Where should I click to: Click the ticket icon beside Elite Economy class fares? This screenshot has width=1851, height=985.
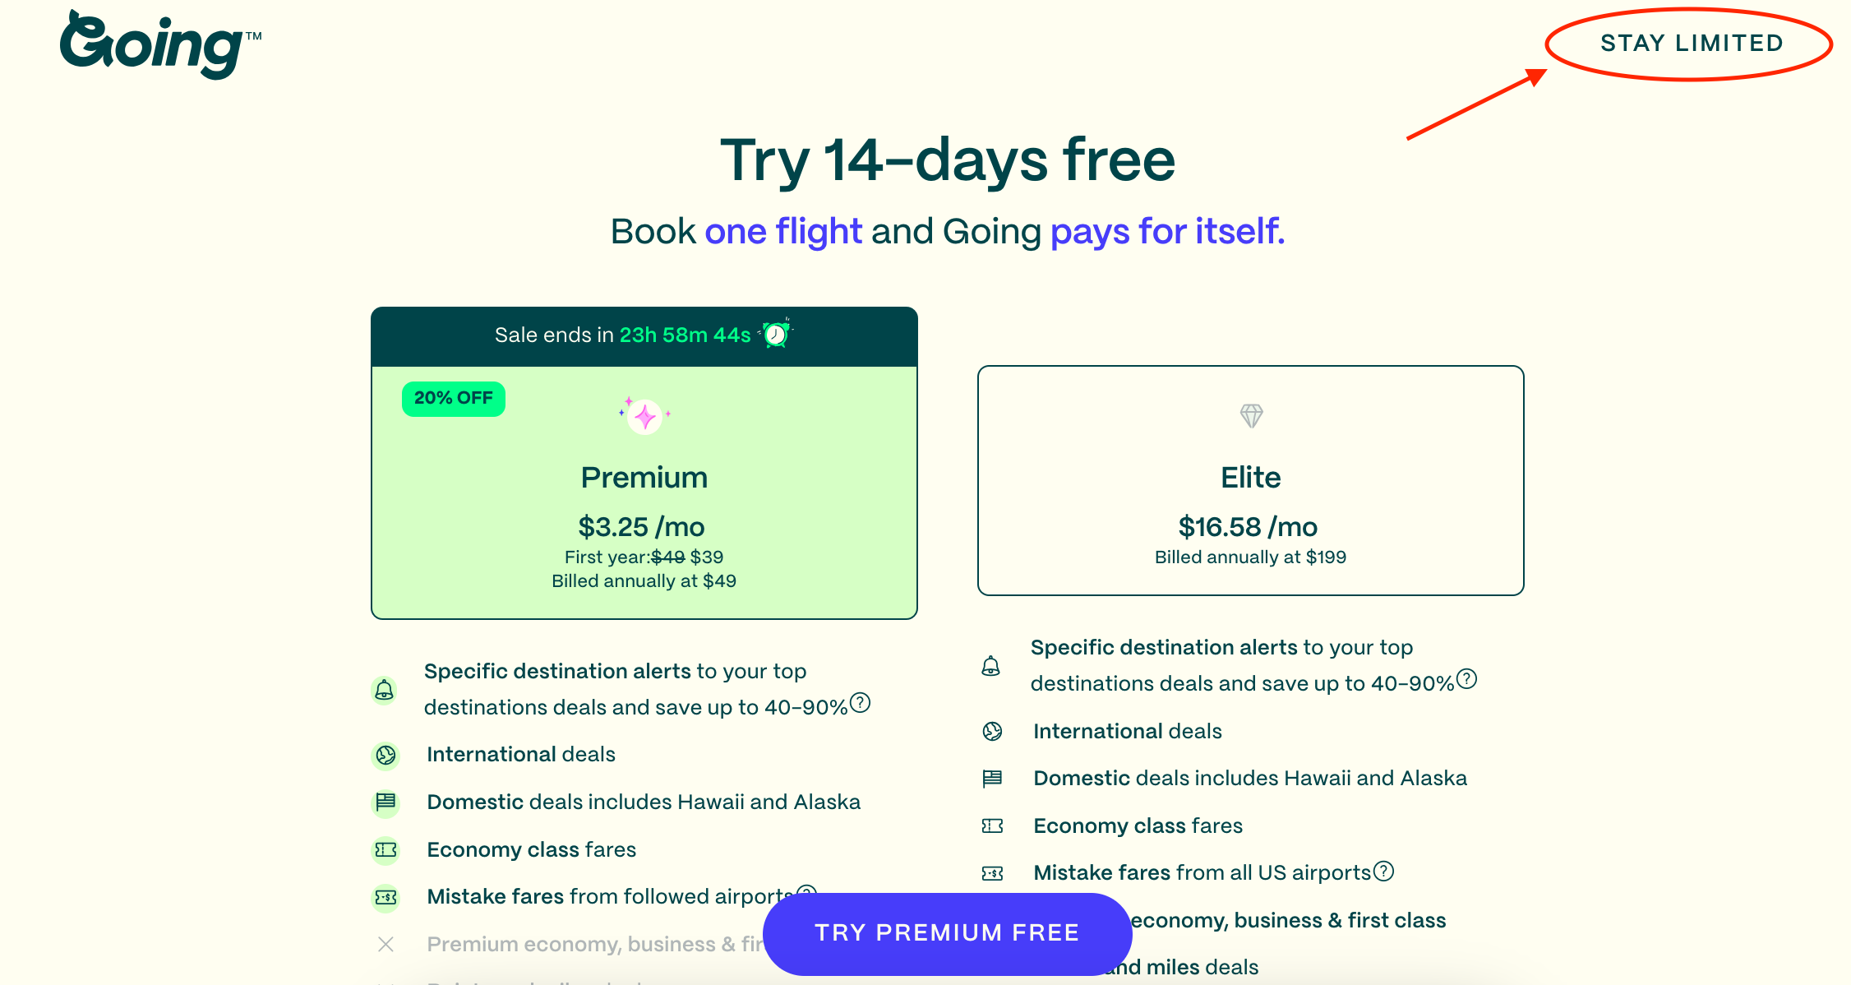[x=992, y=825]
